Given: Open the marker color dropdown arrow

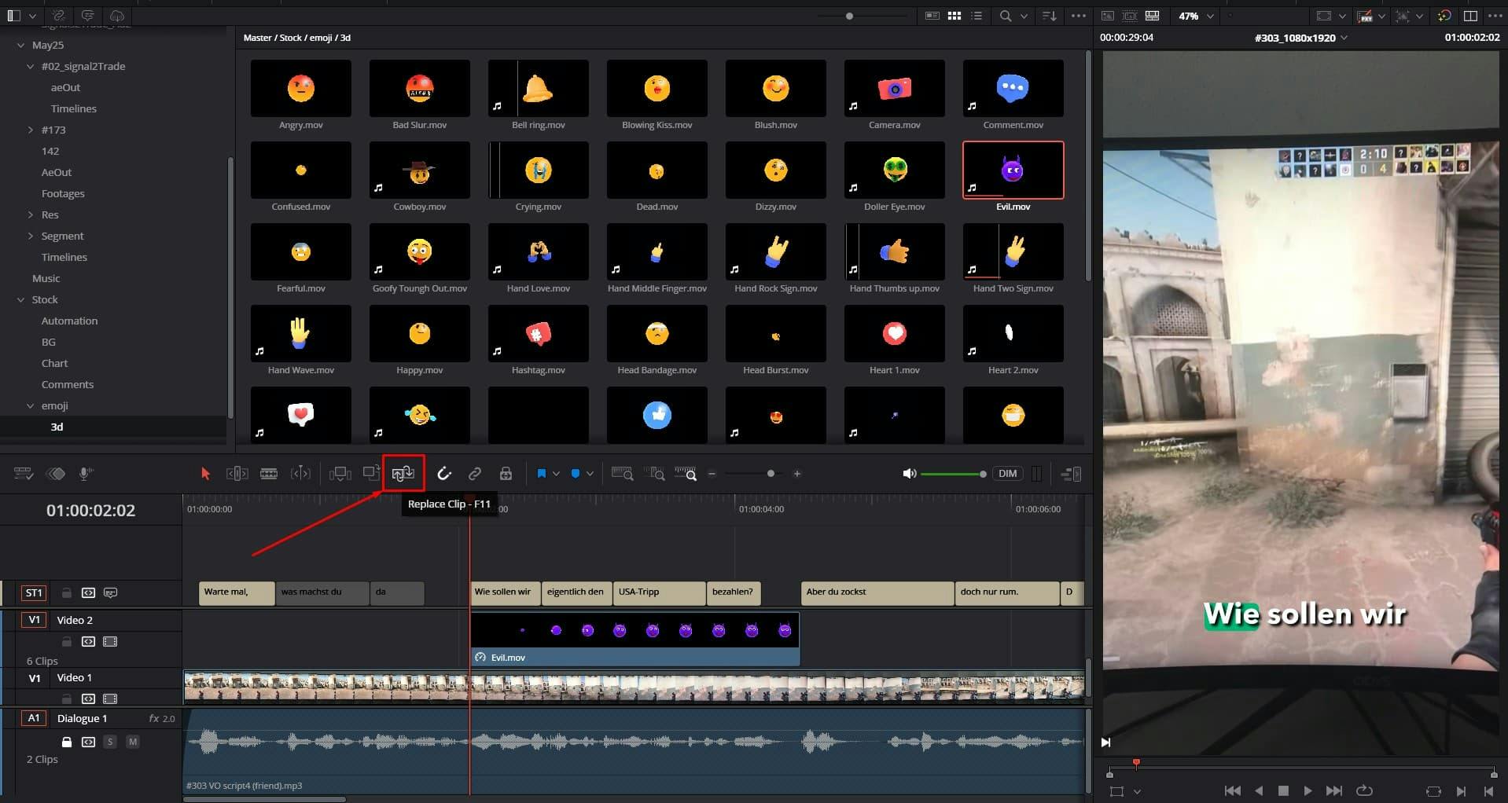Looking at the screenshot, I should click(x=590, y=474).
